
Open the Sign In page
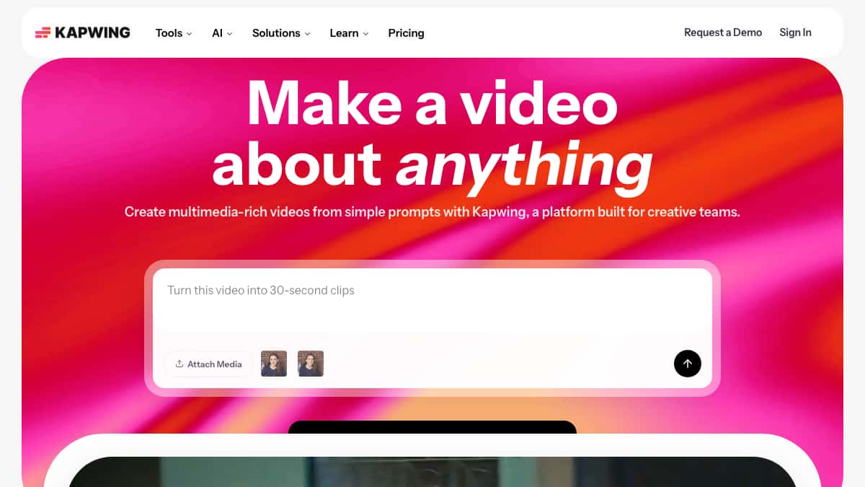(795, 32)
